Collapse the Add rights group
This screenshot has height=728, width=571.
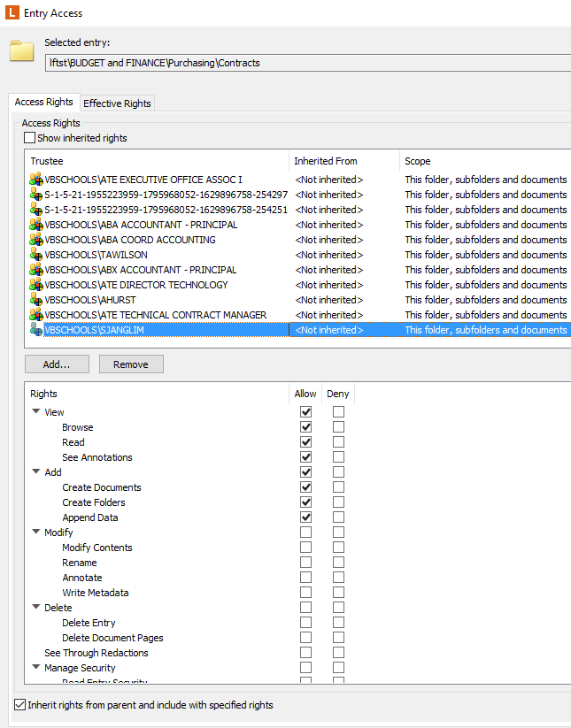pyautogui.click(x=35, y=471)
